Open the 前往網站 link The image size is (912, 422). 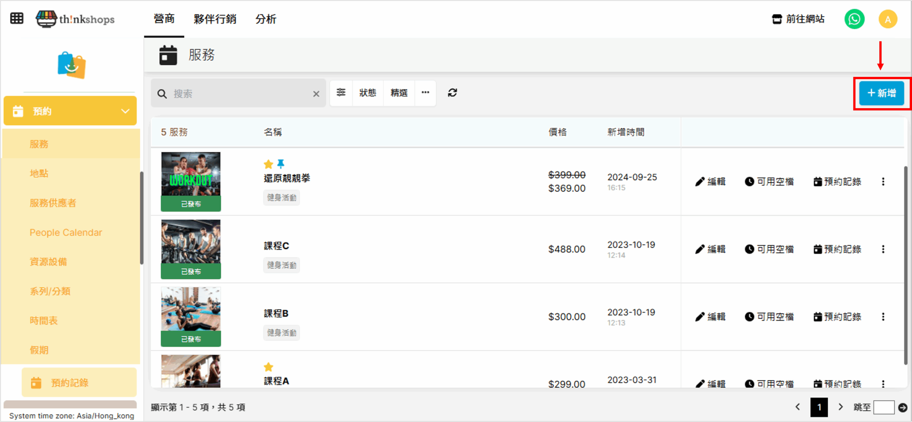(x=798, y=19)
